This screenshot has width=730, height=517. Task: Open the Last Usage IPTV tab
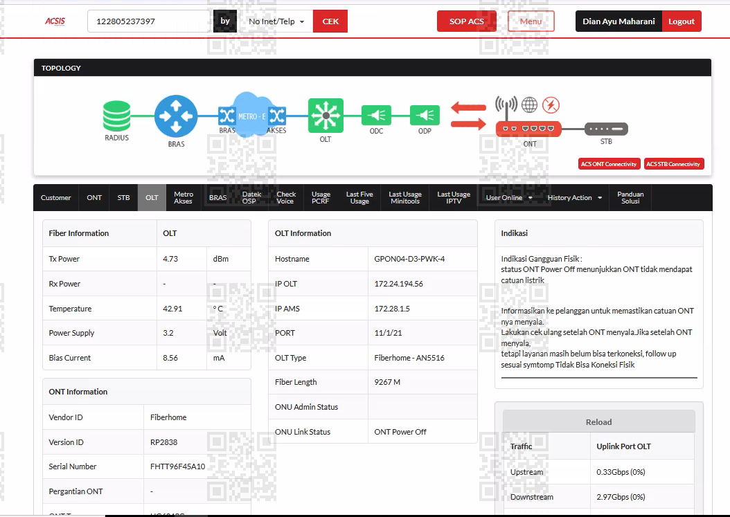point(454,198)
